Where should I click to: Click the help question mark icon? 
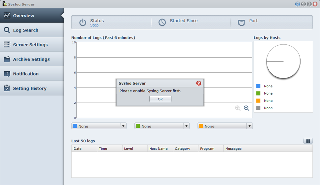click(x=297, y=4)
